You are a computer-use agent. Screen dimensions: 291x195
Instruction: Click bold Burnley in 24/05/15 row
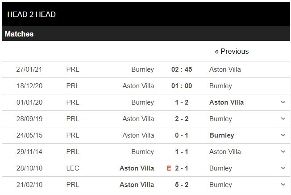[221, 135]
